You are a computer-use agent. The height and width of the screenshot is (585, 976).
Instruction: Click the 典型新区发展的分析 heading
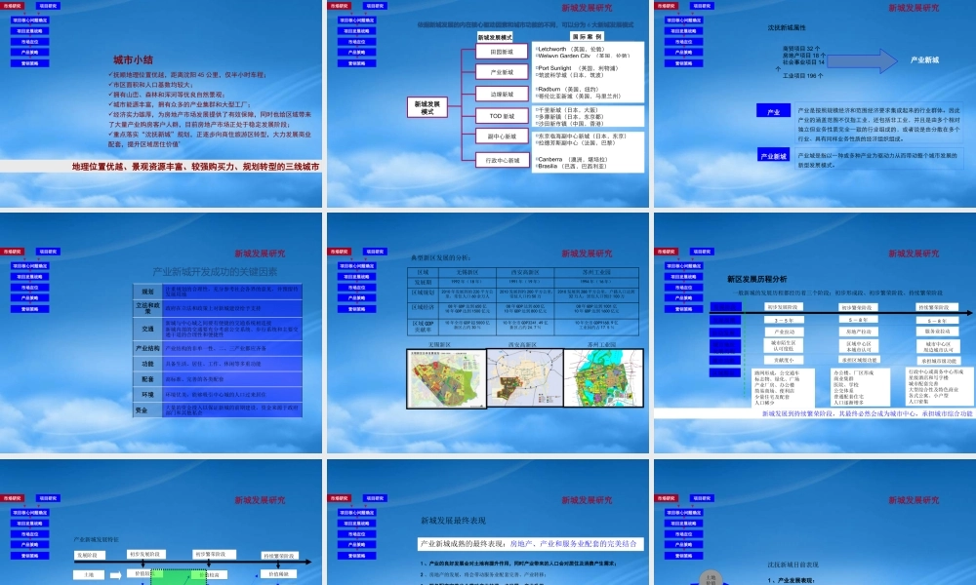coord(441,257)
